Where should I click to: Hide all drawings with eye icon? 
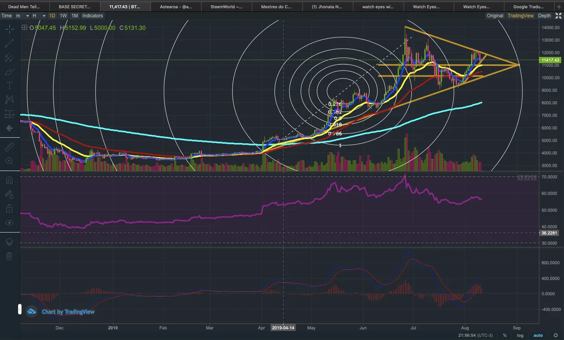pos(9,223)
